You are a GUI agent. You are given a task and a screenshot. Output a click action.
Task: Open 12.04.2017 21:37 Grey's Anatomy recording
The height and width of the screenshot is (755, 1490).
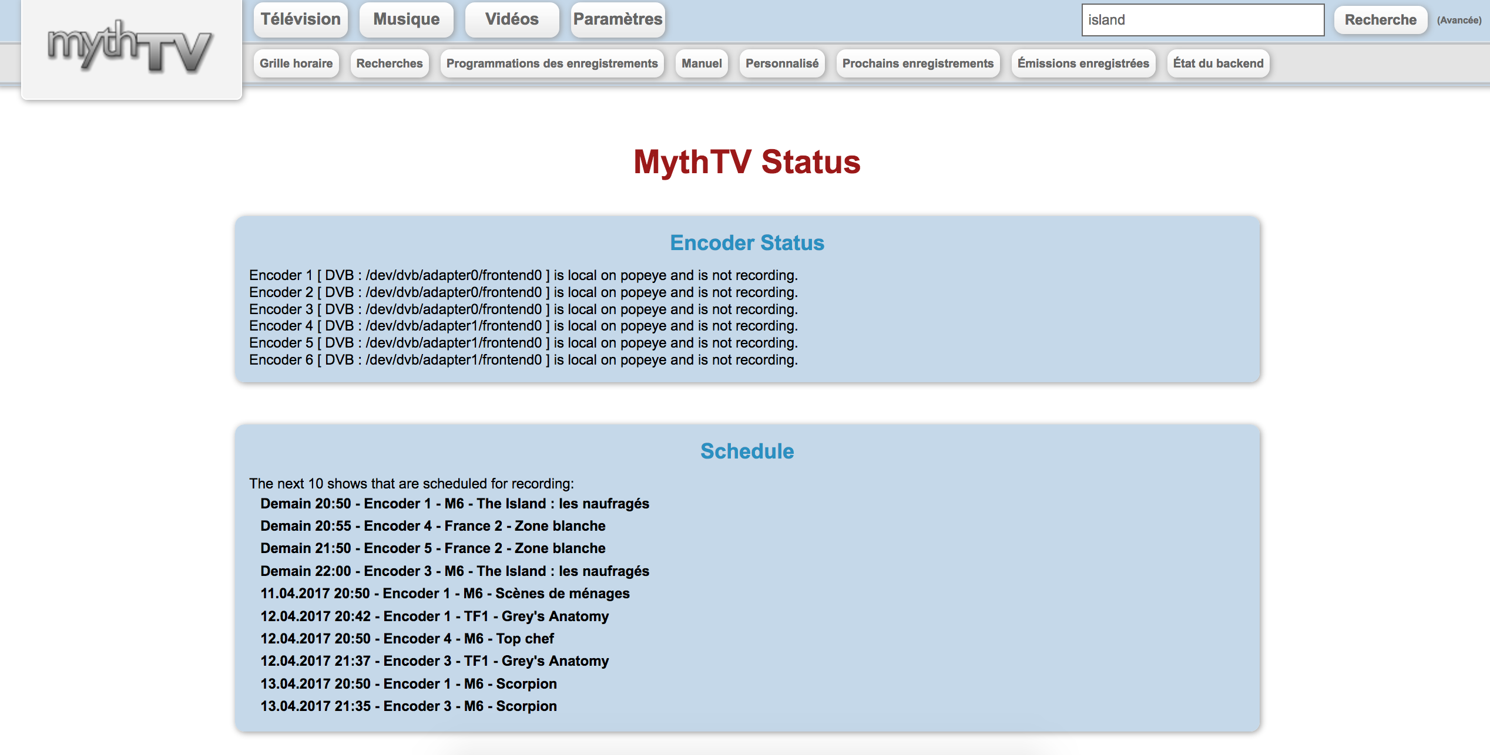[x=435, y=661]
